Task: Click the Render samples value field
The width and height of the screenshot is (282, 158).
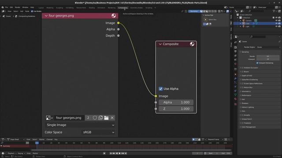Action: (268, 56)
